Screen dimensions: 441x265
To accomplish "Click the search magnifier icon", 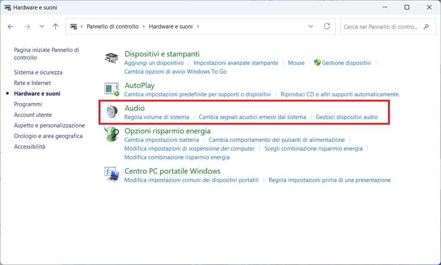I will 426,27.
